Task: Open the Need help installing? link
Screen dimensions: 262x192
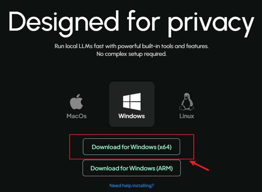Action: click(131, 186)
